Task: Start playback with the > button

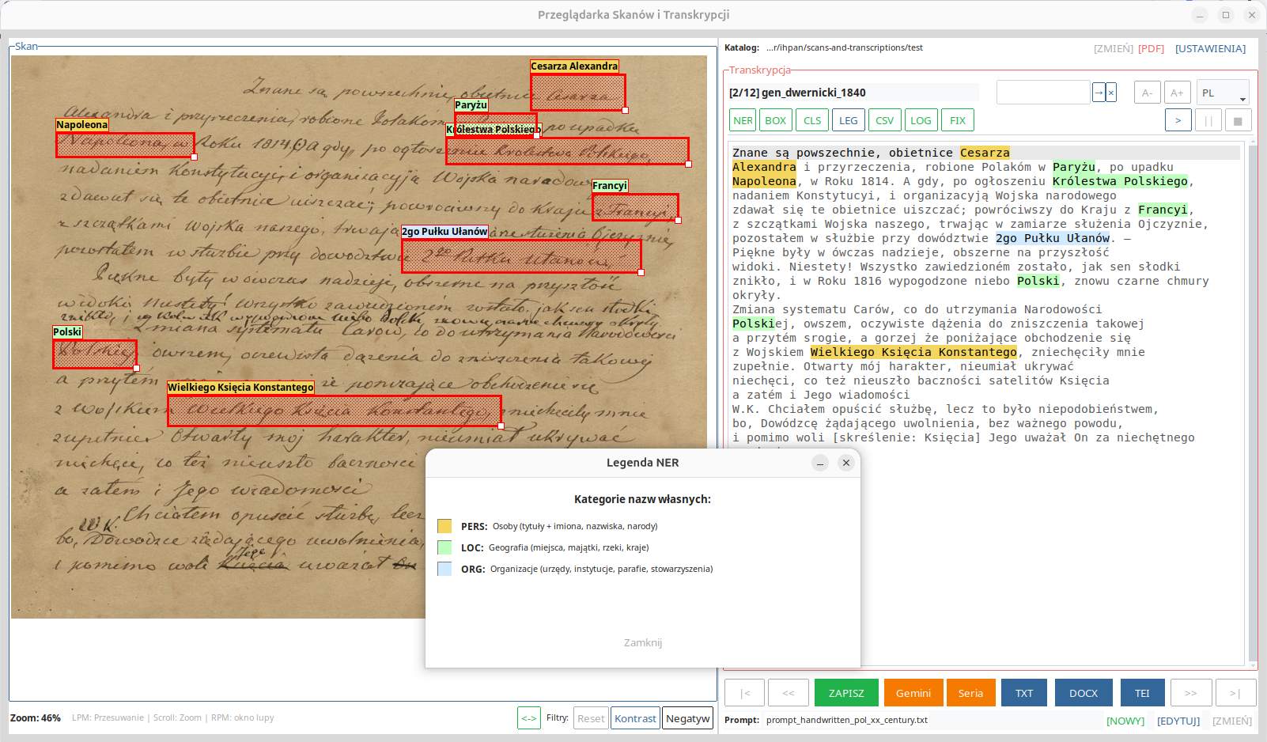Action: point(1178,120)
